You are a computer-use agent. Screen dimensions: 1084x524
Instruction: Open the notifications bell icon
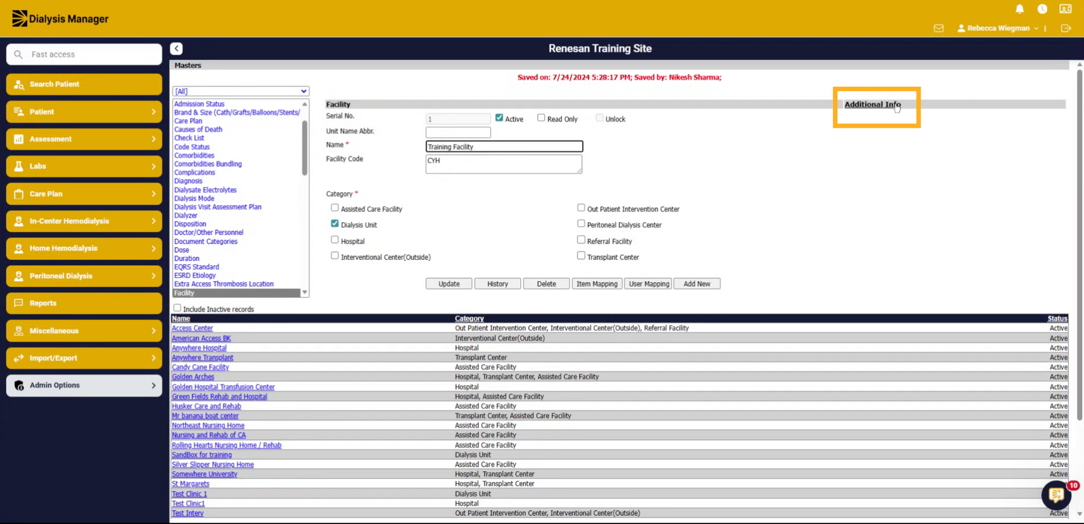point(1019,9)
